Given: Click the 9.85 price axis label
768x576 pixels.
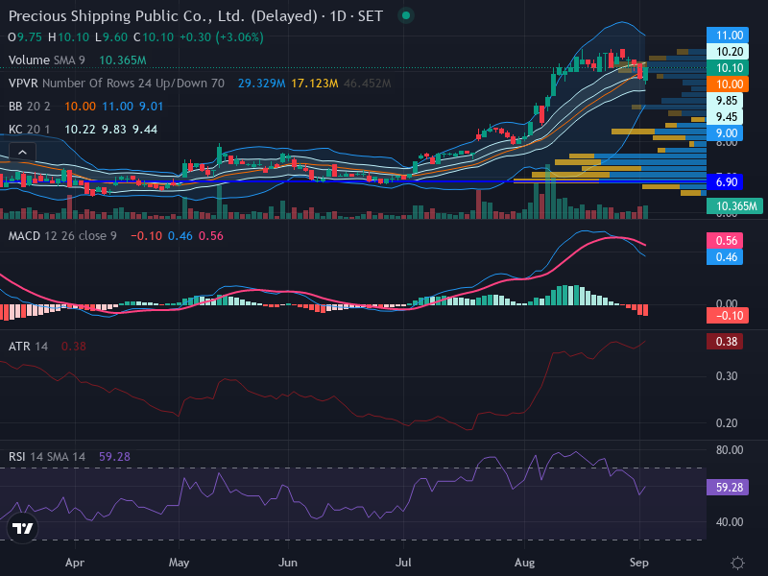Looking at the screenshot, I should click(x=725, y=101).
